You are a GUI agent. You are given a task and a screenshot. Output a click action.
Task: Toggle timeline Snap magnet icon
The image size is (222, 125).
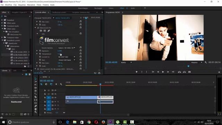tap(46, 84)
